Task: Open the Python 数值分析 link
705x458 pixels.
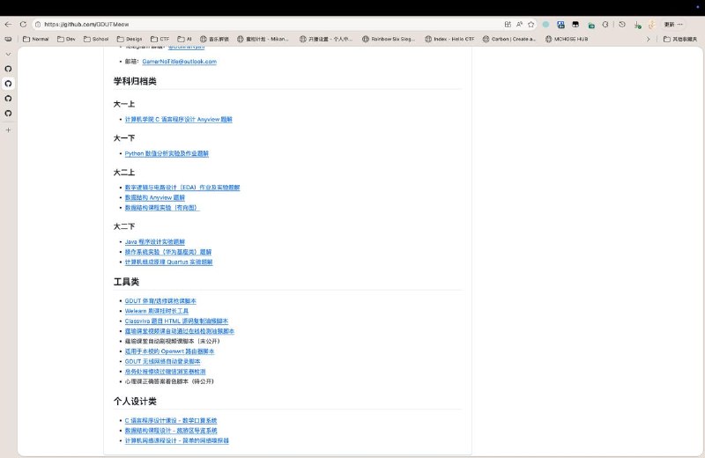Action: (167, 154)
